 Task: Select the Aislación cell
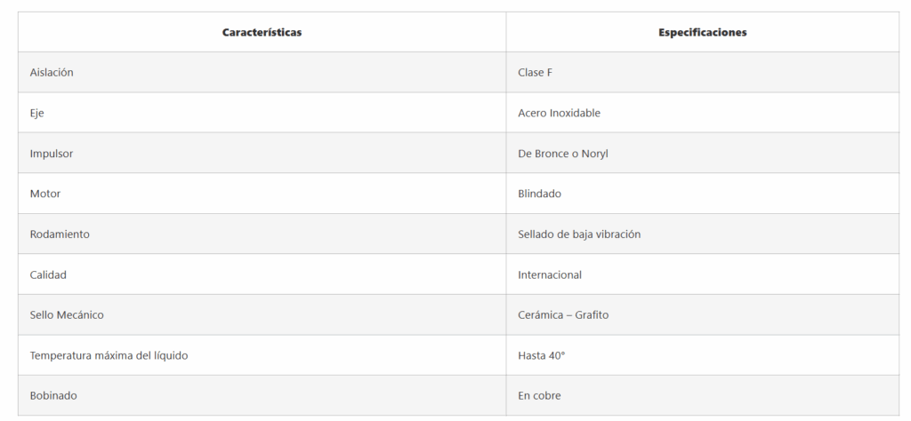pyautogui.click(x=52, y=73)
